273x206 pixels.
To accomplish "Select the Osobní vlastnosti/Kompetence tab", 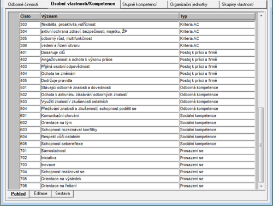I will (84, 4).
